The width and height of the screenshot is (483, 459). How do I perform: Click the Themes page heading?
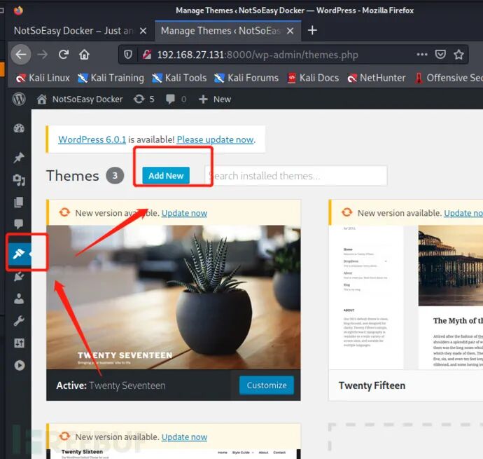pyautogui.click(x=73, y=175)
